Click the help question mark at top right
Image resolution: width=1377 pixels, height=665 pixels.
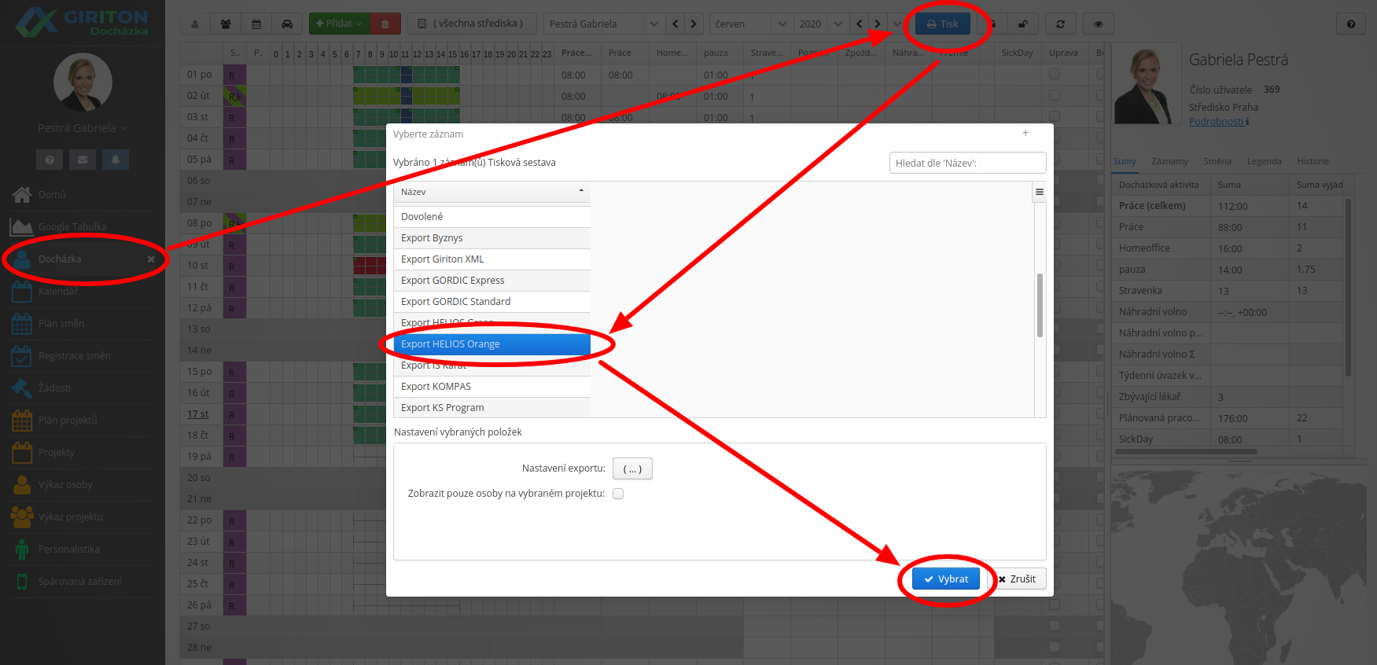(1351, 24)
